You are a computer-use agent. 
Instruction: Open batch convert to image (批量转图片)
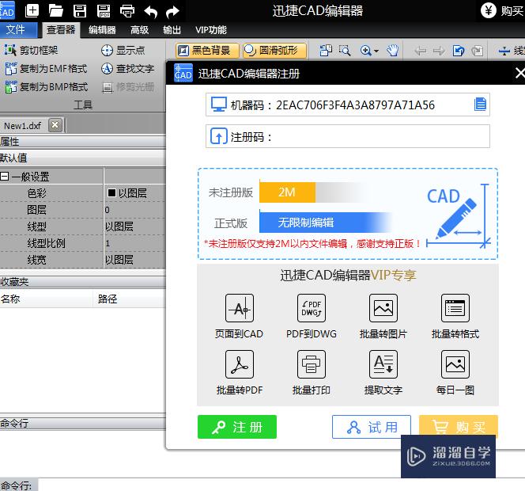tap(383, 316)
